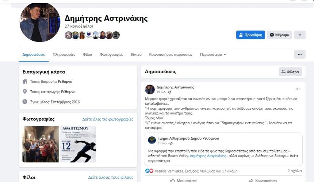Click the large profile picture of Δημήτρης Αστρινάκης

[40, 22]
